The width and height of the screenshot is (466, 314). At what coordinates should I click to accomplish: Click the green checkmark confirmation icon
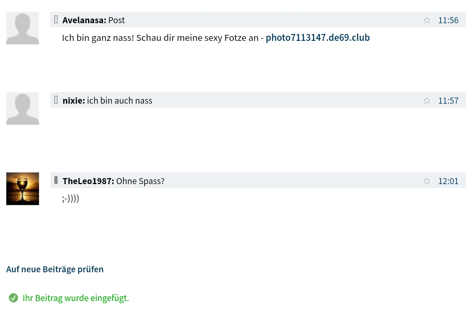pyautogui.click(x=13, y=298)
